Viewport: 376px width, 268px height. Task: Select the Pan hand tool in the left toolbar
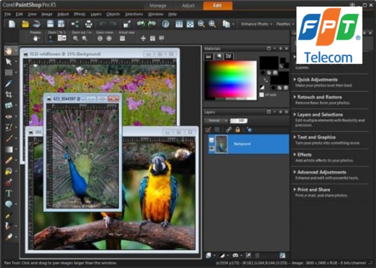point(9,50)
